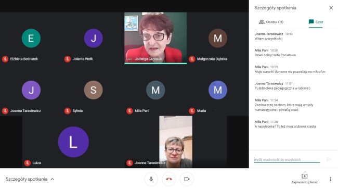Click the speaking dots icon by Jadwiga Grzesiak

pyautogui.click(x=129, y=59)
